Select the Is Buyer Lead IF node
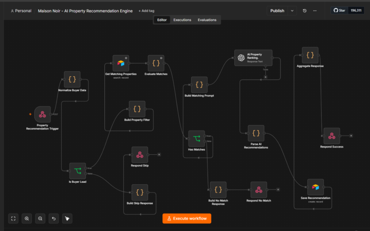 (78, 171)
